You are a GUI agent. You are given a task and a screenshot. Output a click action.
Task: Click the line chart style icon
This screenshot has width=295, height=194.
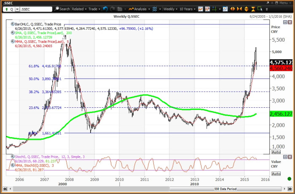point(201,9)
